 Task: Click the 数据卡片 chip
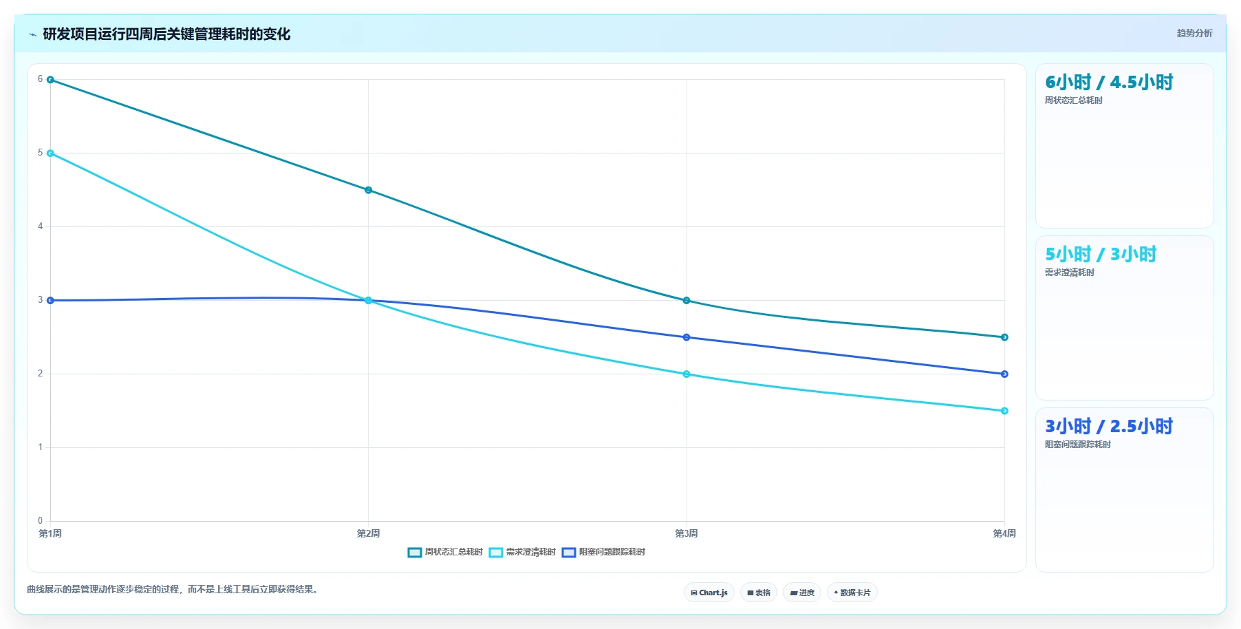pyautogui.click(x=852, y=593)
